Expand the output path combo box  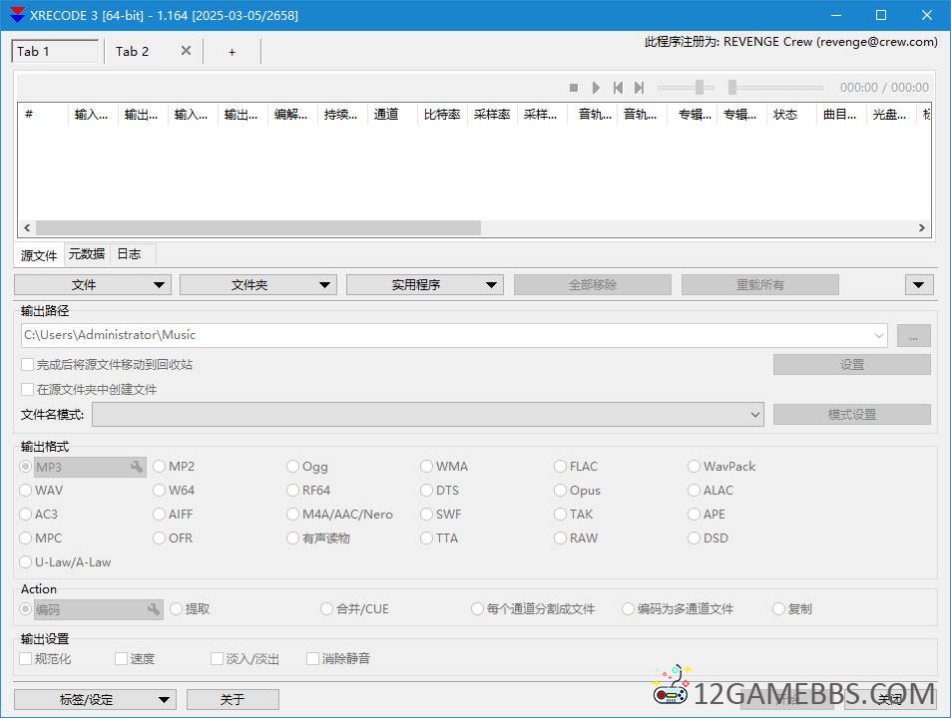point(878,335)
